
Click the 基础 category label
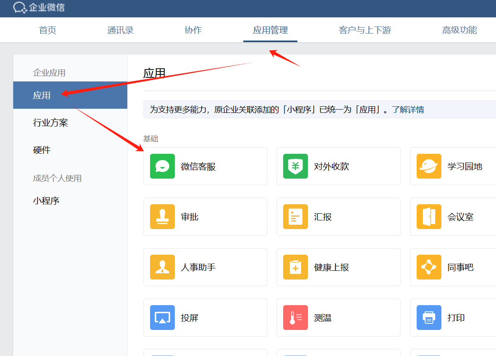pyautogui.click(x=151, y=139)
